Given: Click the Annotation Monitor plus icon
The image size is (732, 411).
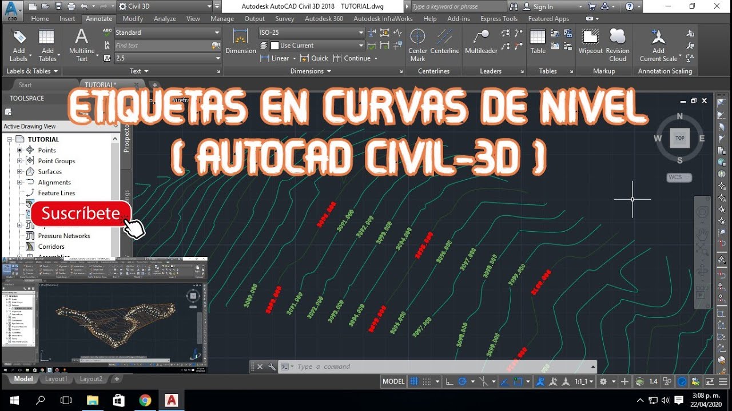Looking at the screenshot, I should click(624, 381).
